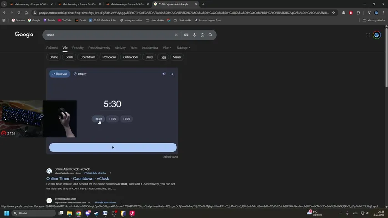The height and width of the screenshot is (218, 388).
Task: Click Přeložit tuto stránku for vClock
Action: (95, 173)
